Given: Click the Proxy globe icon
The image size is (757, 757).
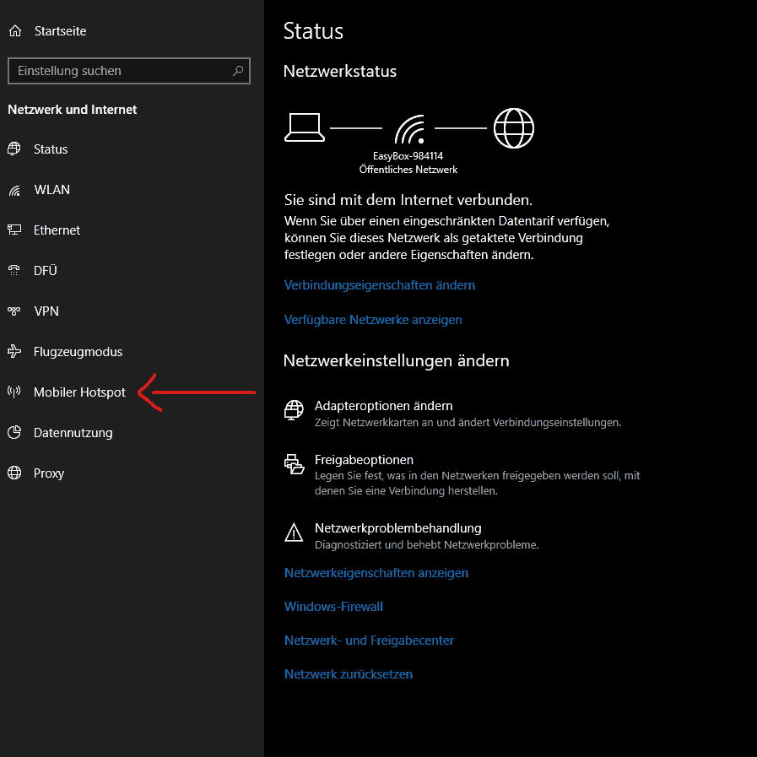Looking at the screenshot, I should [14, 473].
